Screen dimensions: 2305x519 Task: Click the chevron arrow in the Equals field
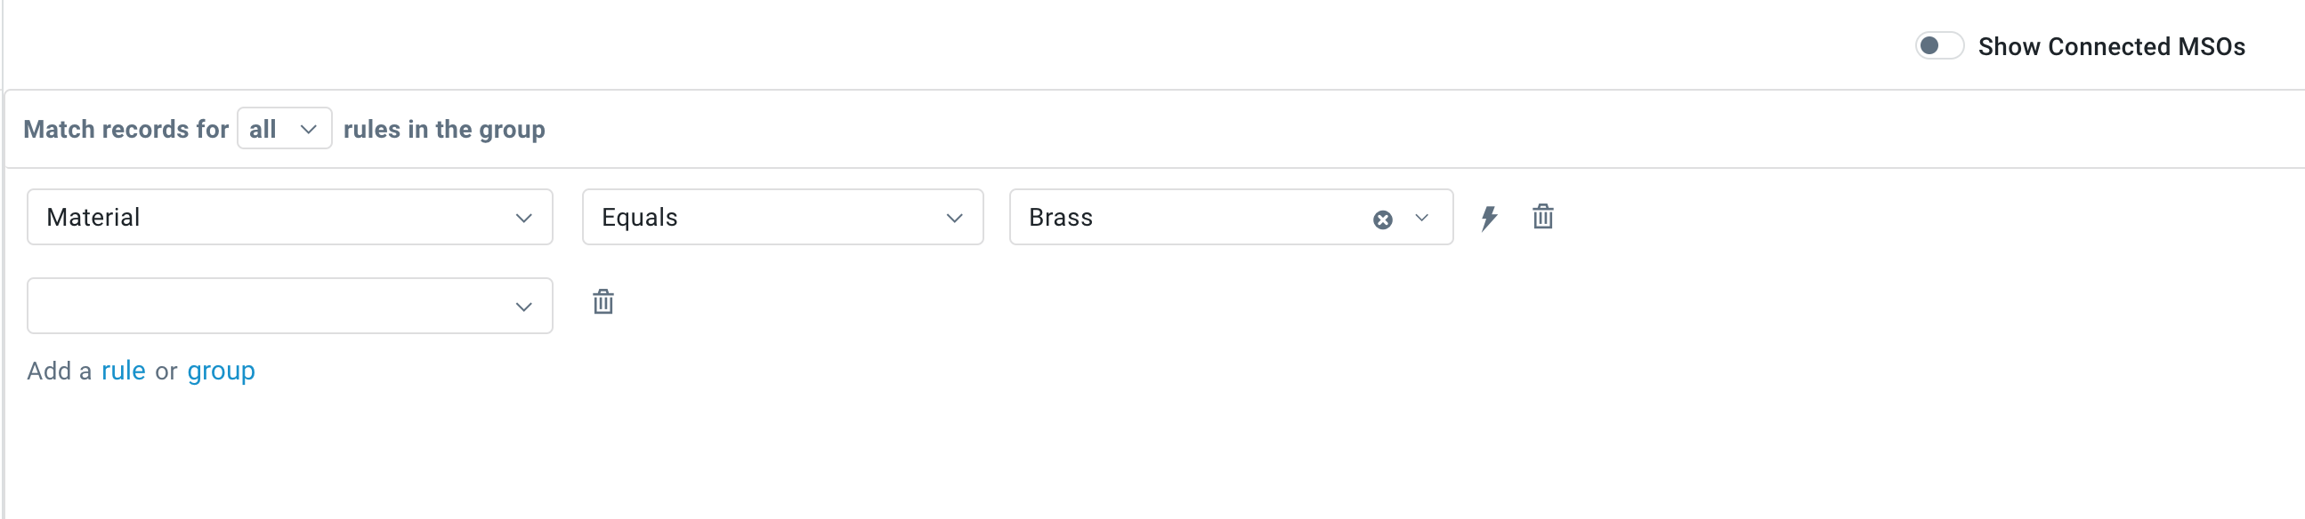(955, 217)
